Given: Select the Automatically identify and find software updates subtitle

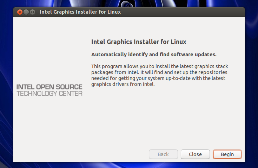Looking at the screenshot, I should pos(154,54).
